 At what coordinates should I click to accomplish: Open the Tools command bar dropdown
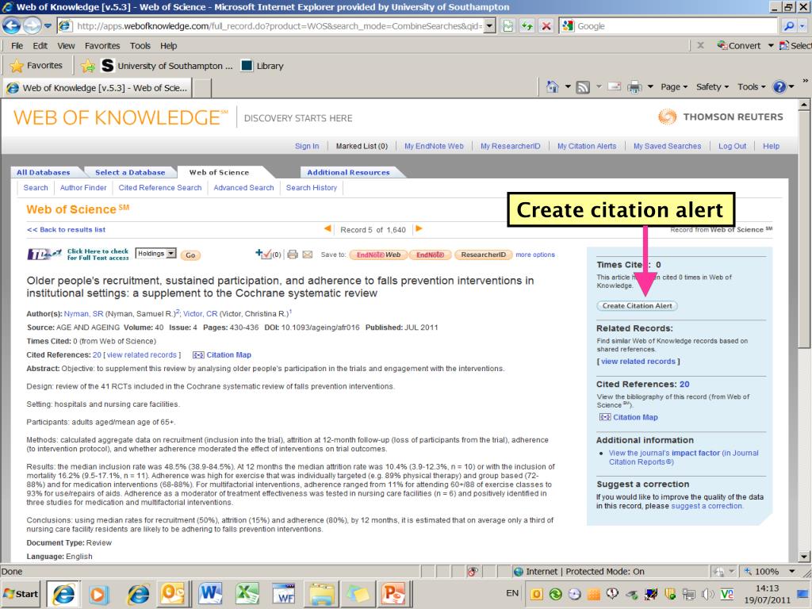751,87
